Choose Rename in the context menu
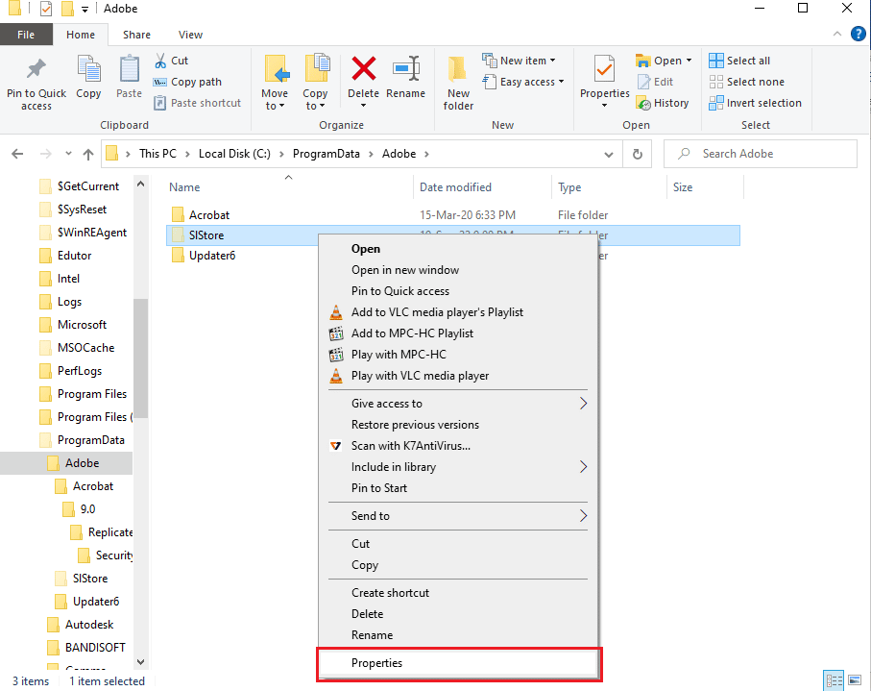 click(x=459, y=635)
